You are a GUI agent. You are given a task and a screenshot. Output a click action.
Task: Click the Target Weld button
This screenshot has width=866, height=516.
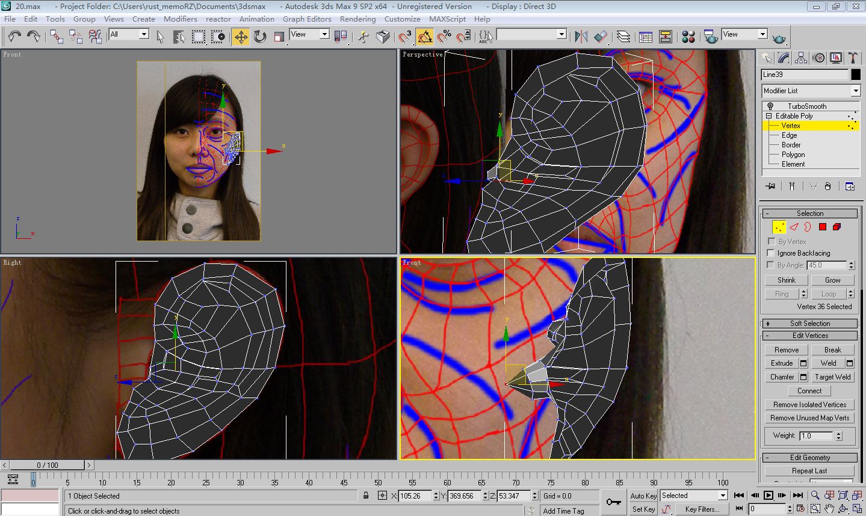click(x=833, y=377)
